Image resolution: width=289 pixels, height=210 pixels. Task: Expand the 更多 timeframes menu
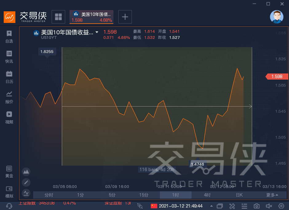coord(272,195)
